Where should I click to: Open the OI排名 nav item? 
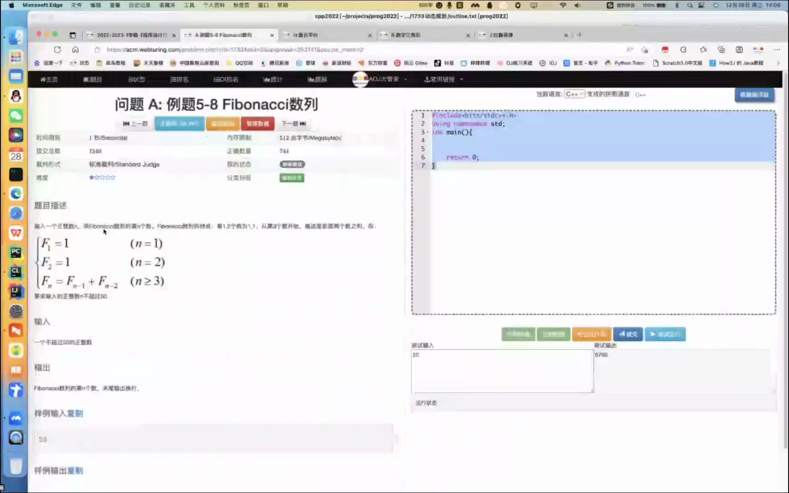click(x=226, y=79)
